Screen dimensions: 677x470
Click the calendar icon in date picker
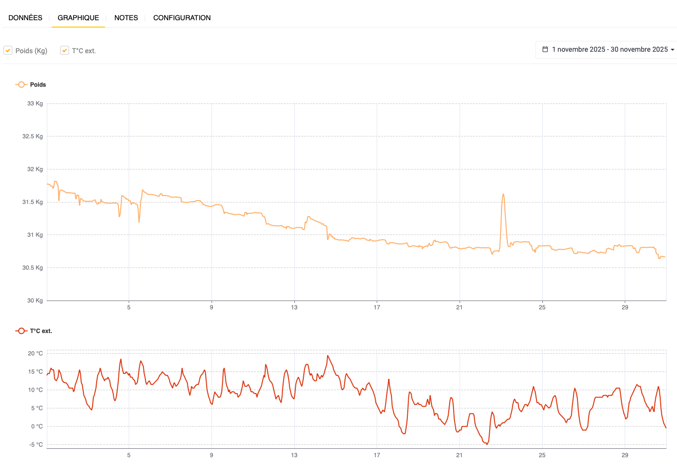(545, 49)
